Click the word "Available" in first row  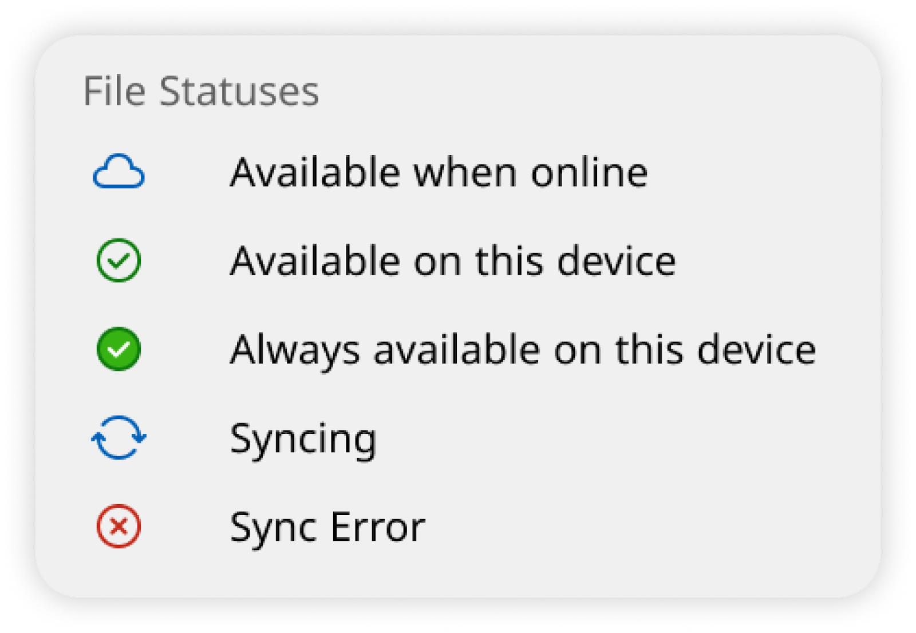[x=314, y=172]
